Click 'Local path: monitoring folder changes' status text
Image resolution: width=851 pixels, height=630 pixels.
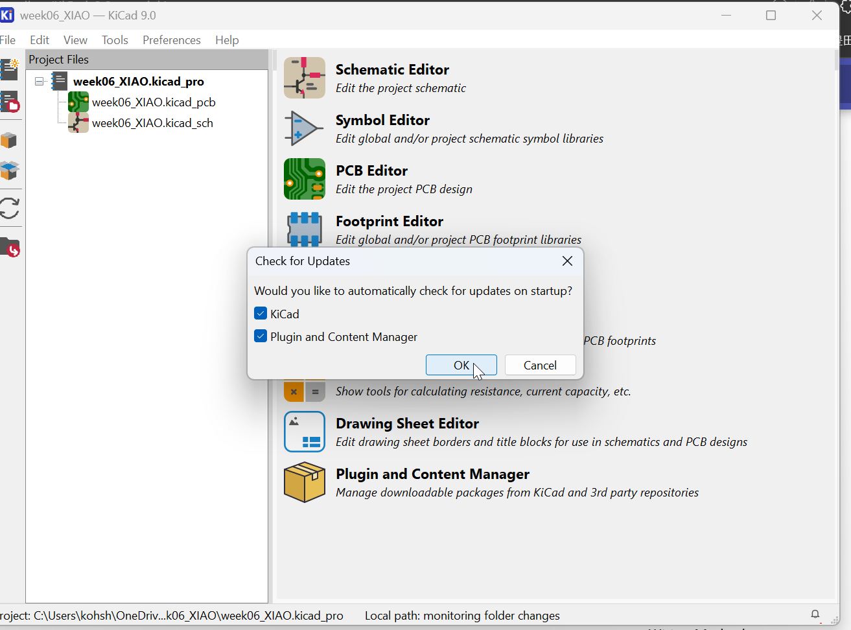[462, 616]
